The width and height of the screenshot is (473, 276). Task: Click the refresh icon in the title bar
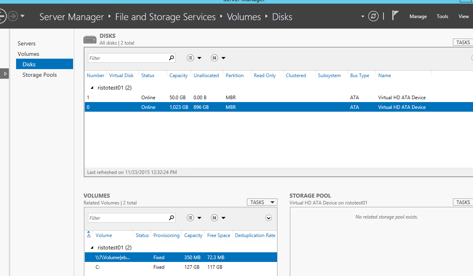pos(373,16)
